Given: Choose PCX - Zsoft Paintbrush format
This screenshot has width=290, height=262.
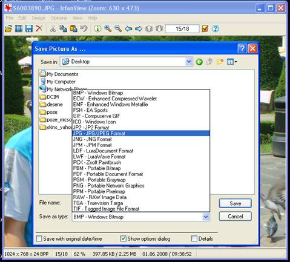Looking at the screenshot, I should (x=141, y=162).
